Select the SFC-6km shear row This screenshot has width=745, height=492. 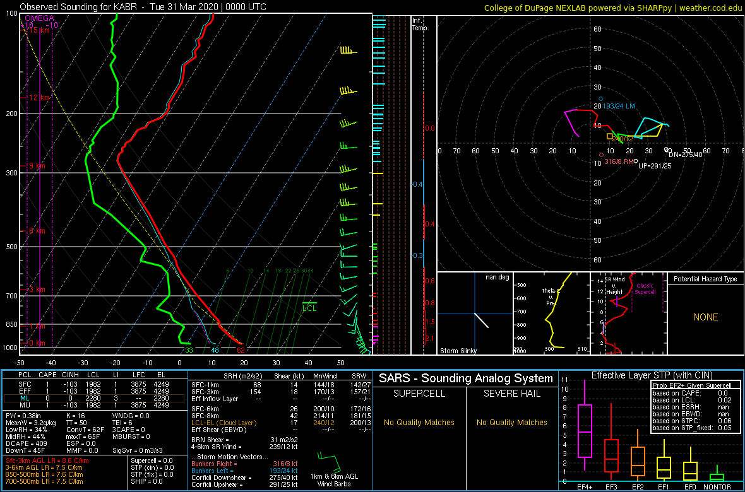[280, 408]
